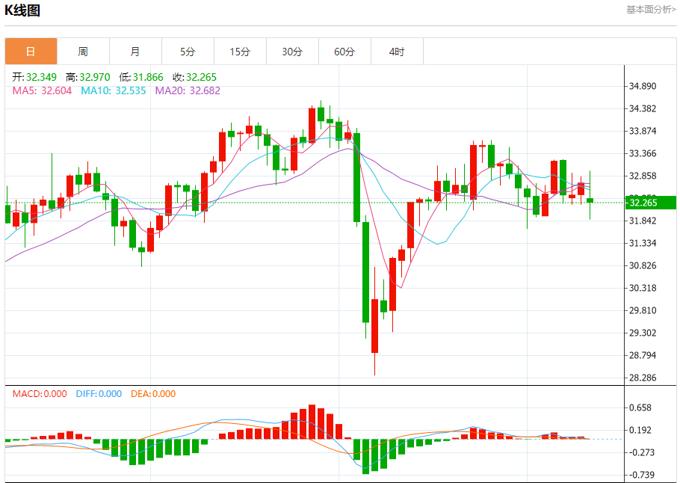
Task: Choose the 60分 interval tab
Action: tap(344, 52)
